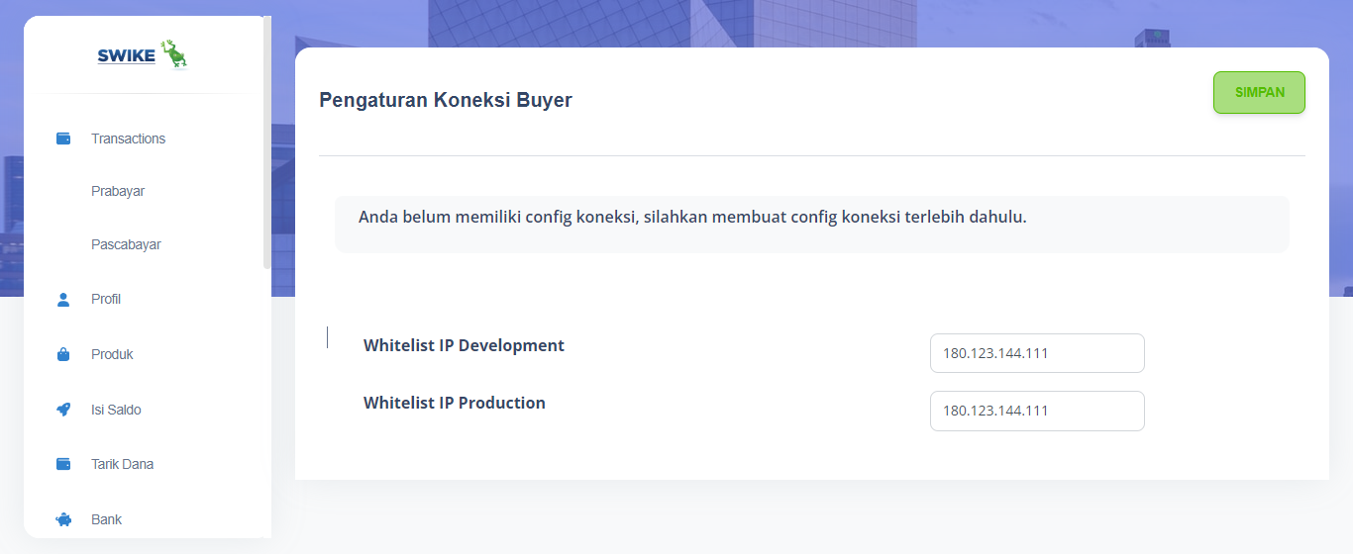Choose the Bank sidebar label
The image size is (1353, 554).
106,519
